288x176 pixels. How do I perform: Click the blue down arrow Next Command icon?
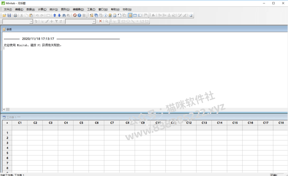click(x=59, y=15)
